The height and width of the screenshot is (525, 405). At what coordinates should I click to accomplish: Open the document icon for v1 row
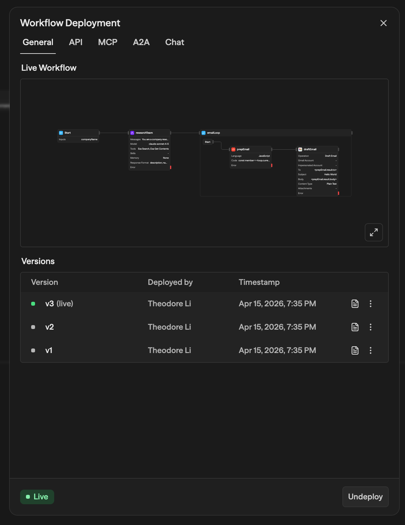[x=355, y=350]
